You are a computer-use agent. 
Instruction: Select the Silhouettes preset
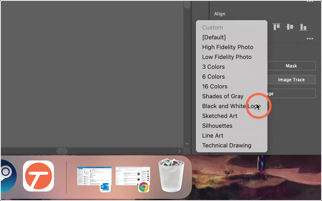pos(232,126)
